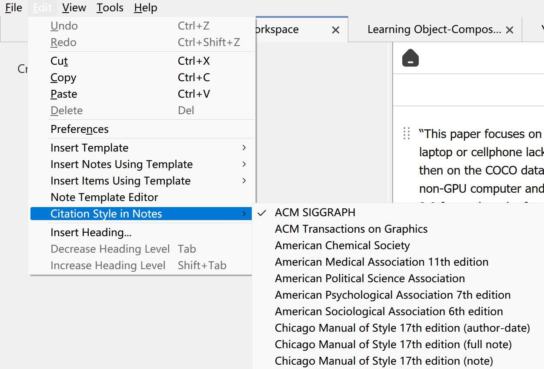Image resolution: width=544 pixels, height=369 pixels.
Task: Click the quoted text "This paper focuses on"
Action: 480,134
